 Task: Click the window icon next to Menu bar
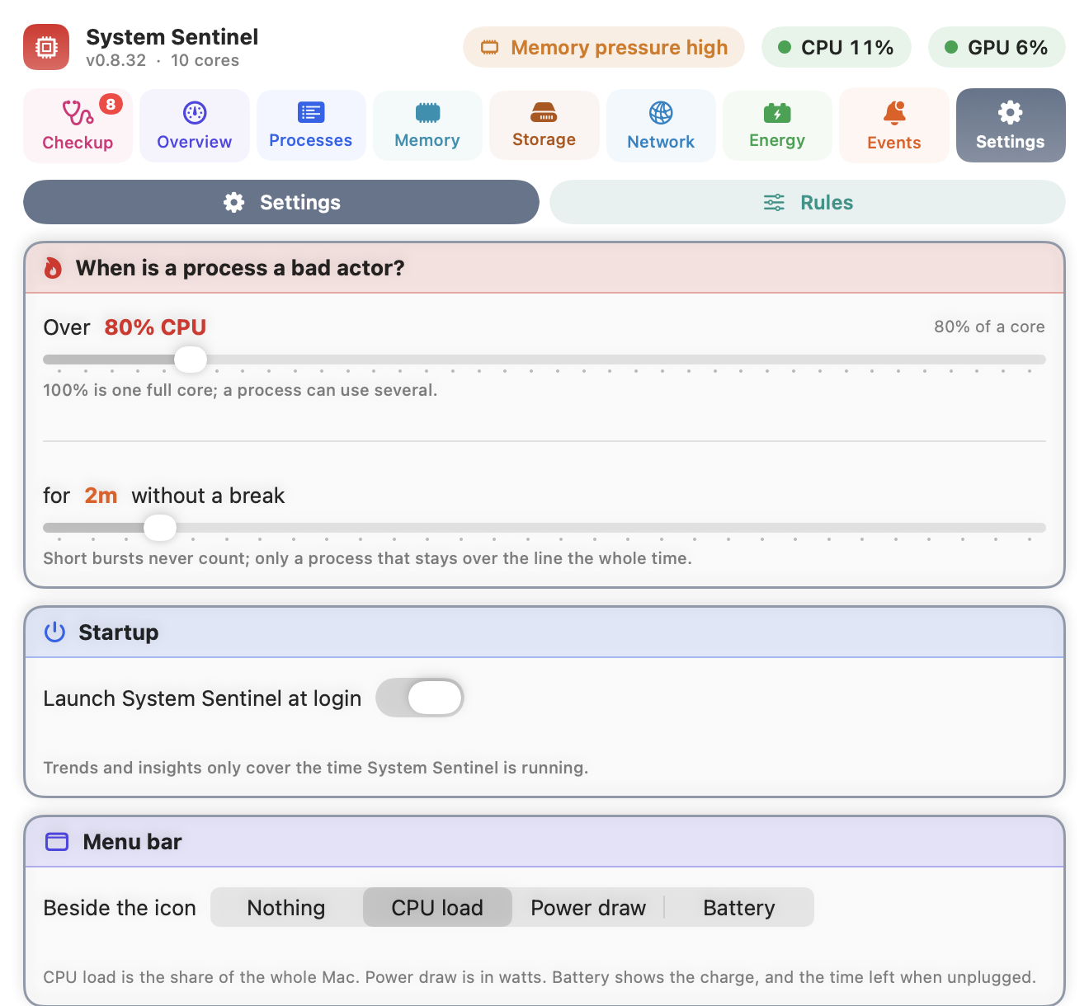tap(57, 842)
